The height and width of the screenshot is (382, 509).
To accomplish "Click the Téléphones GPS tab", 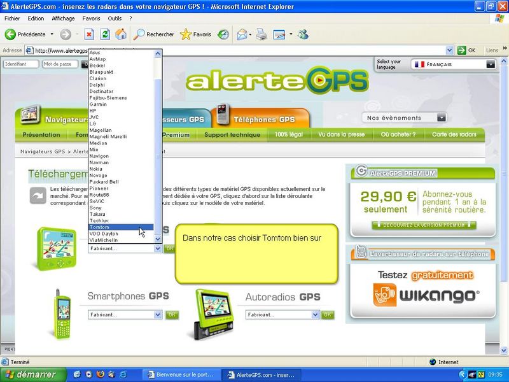I will tap(261, 119).
